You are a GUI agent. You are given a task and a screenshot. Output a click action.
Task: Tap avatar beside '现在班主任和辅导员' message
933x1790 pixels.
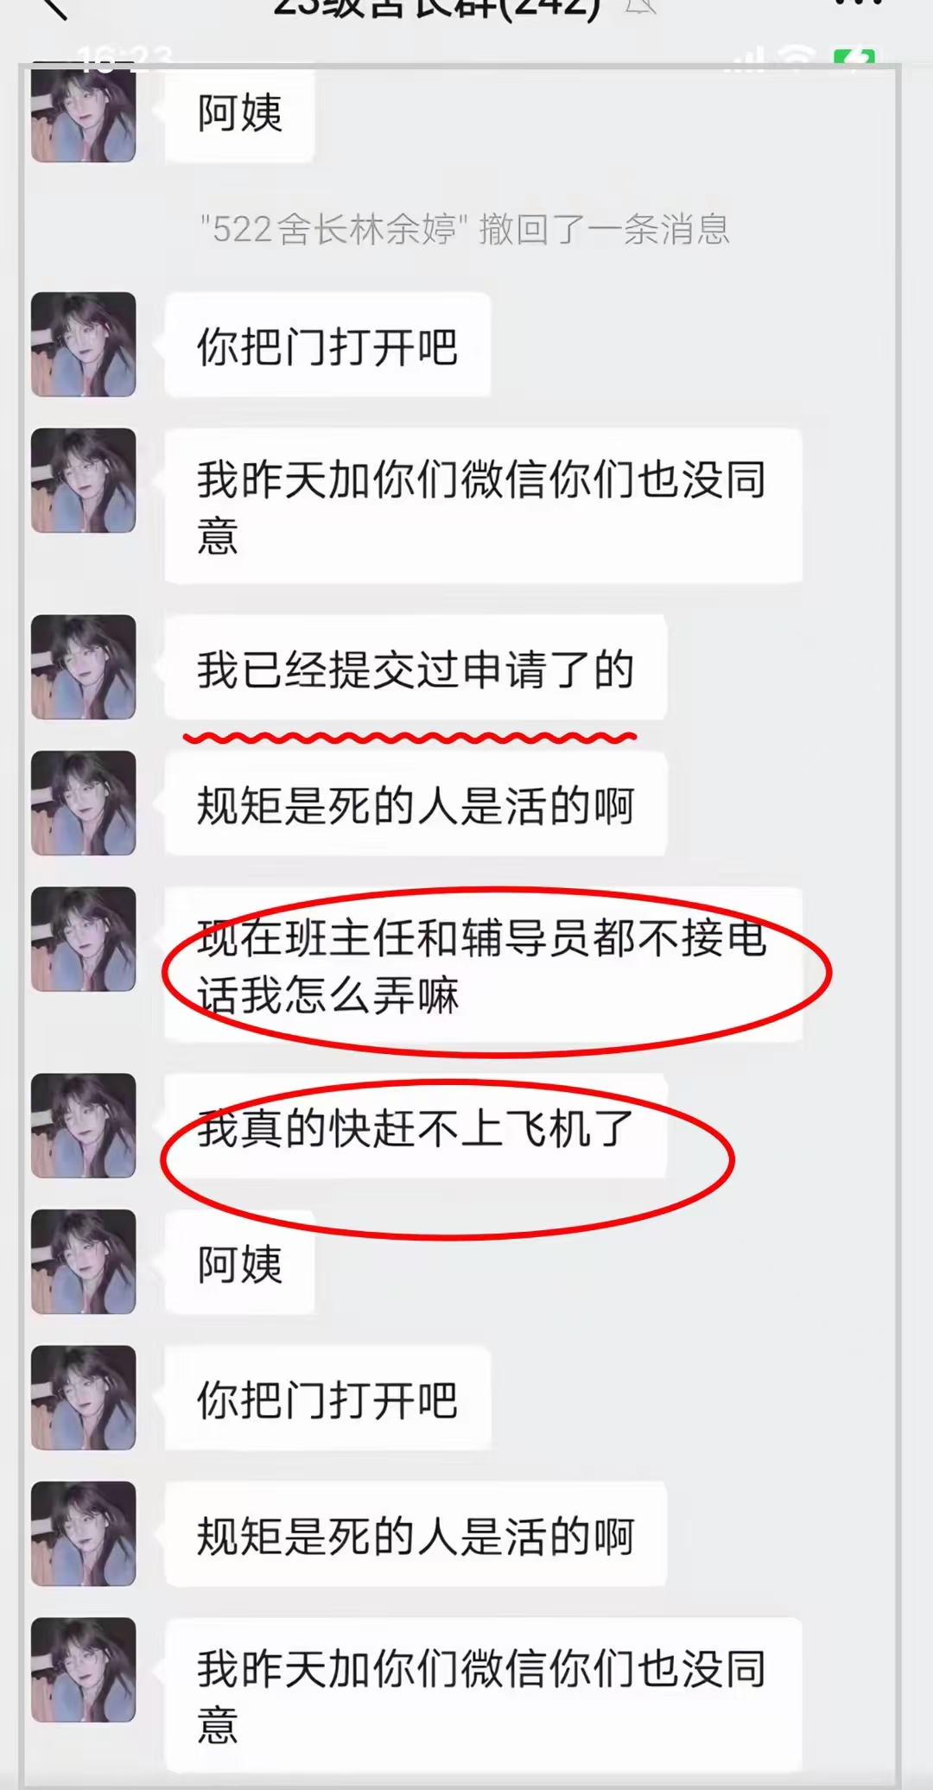pos(84,939)
